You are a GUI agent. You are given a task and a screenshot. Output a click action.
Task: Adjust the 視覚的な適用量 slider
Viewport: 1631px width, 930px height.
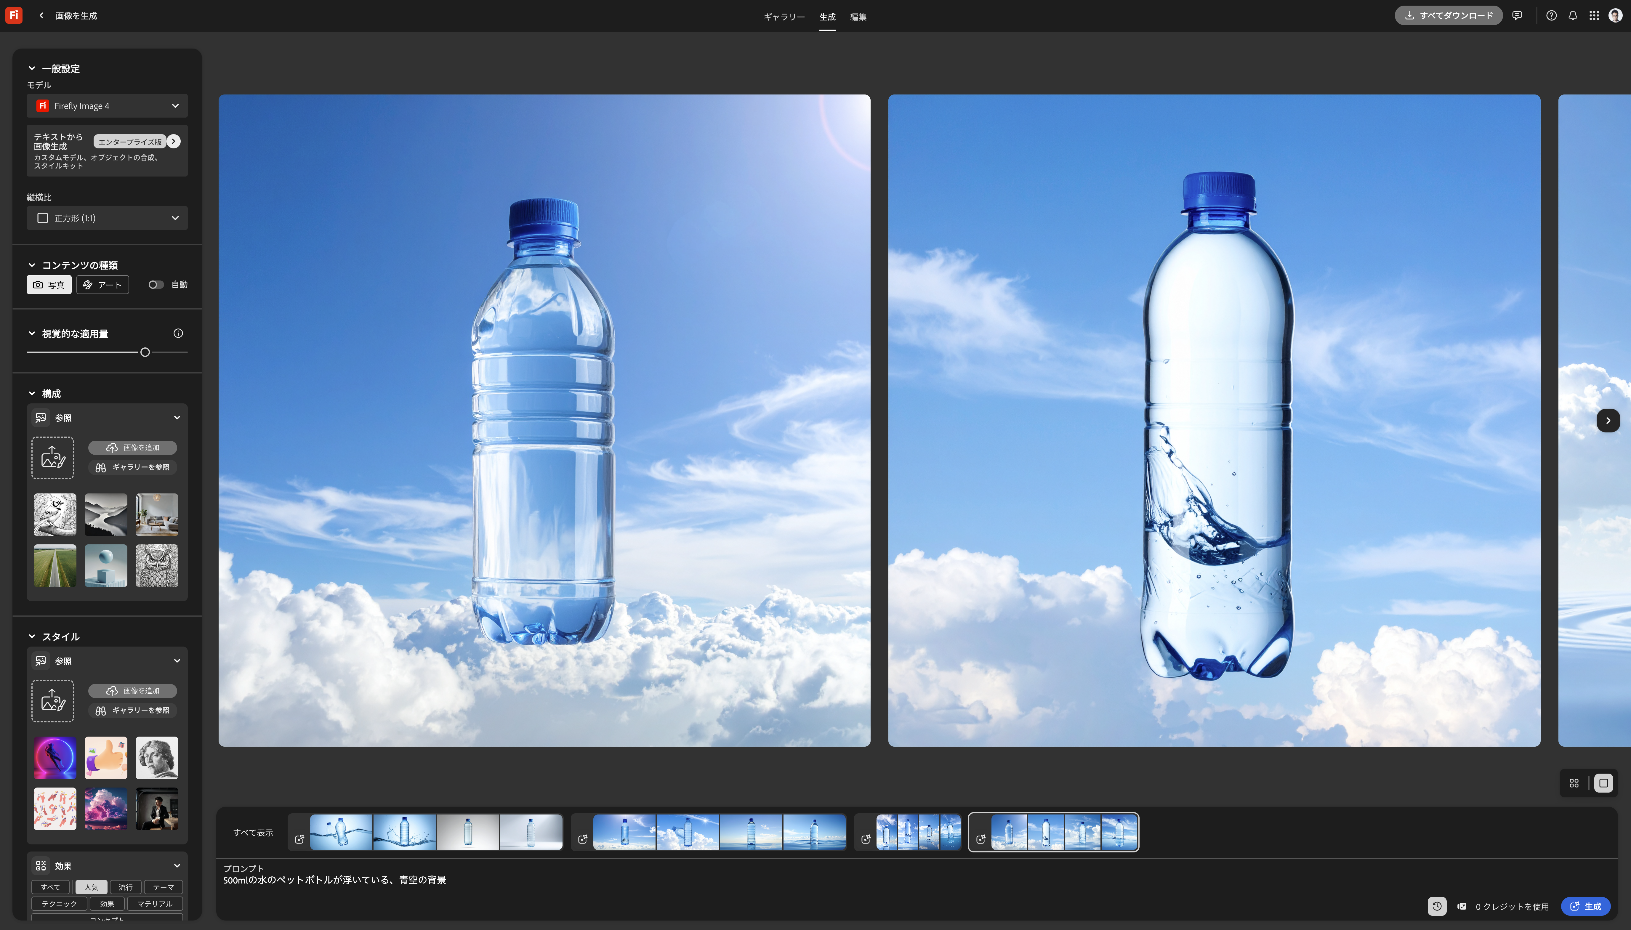pyautogui.click(x=145, y=352)
